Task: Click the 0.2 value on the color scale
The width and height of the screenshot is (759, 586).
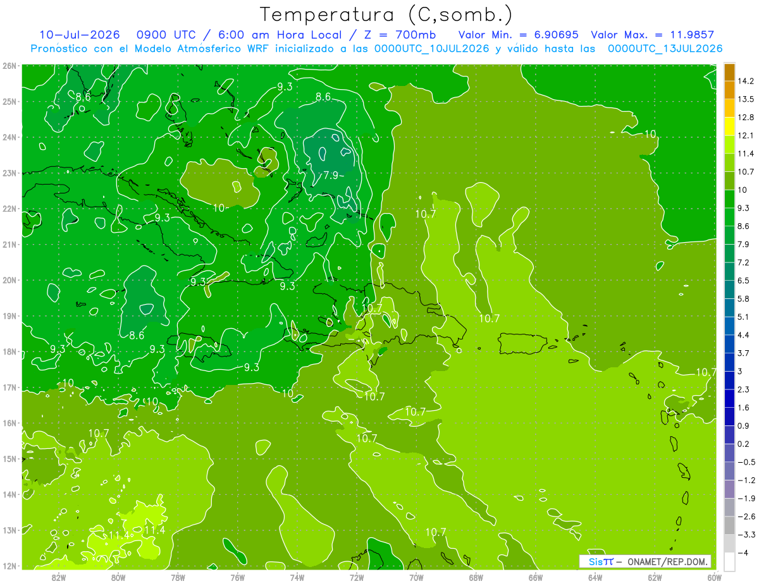Action: (x=744, y=444)
